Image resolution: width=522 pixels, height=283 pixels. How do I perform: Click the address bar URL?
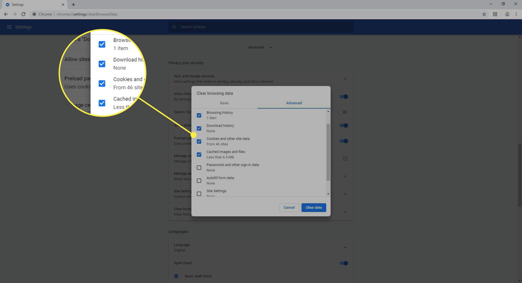[x=87, y=14]
